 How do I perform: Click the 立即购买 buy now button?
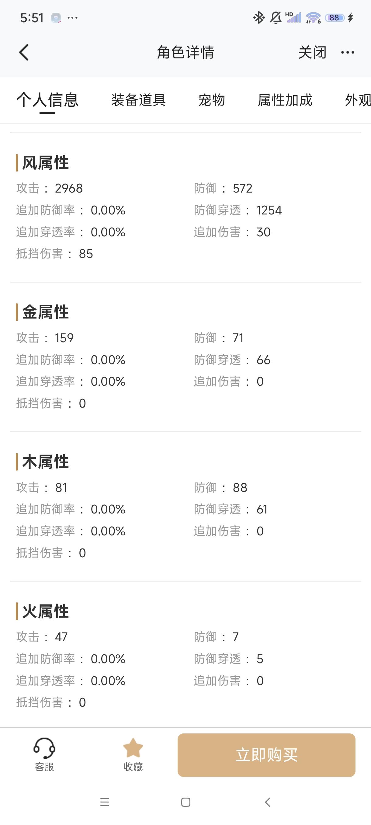(266, 755)
